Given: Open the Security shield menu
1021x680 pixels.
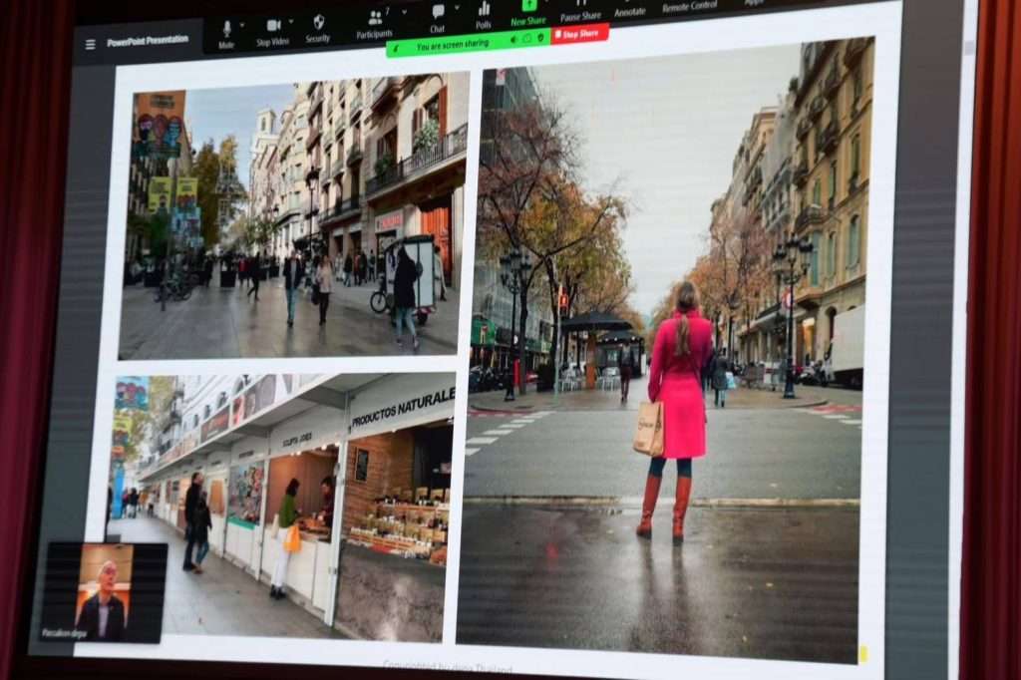Looking at the screenshot, I should 318,29.
